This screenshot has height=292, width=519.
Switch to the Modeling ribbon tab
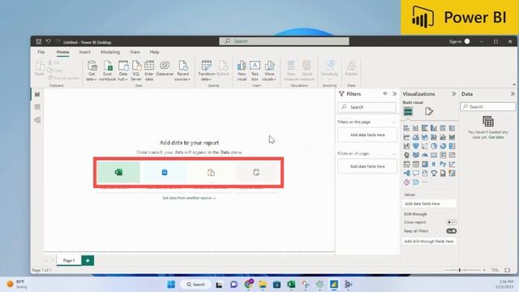tap(110, 52)
